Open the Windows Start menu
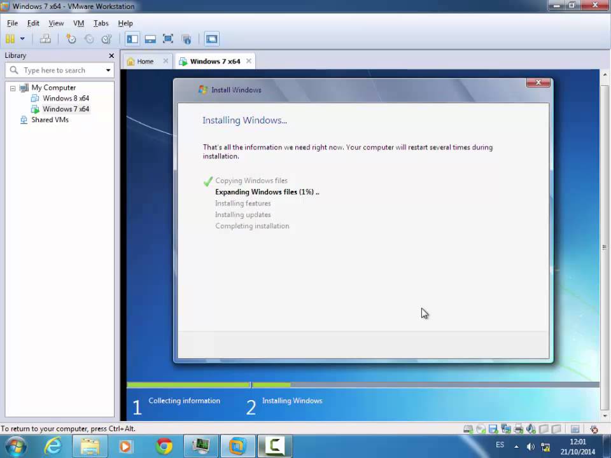This screenshot has width=611, height=458. tap(16, 447)
